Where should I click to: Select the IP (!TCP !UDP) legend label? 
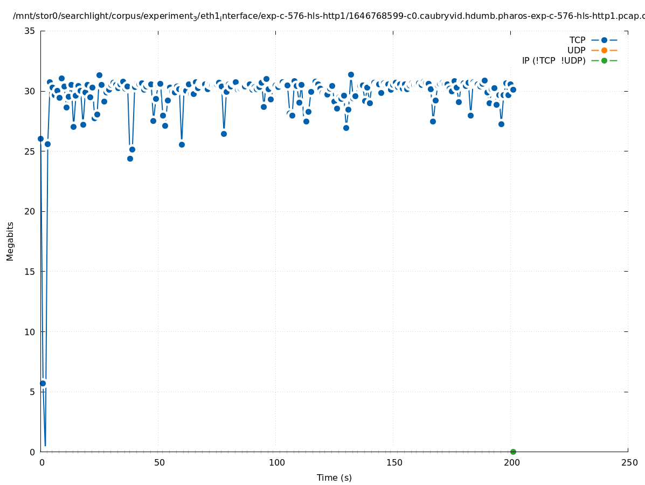pyautogui.click(x=553, y=61)
